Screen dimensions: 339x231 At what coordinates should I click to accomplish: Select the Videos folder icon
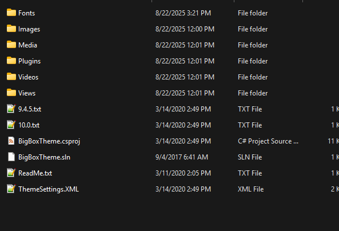coord(11,77)
